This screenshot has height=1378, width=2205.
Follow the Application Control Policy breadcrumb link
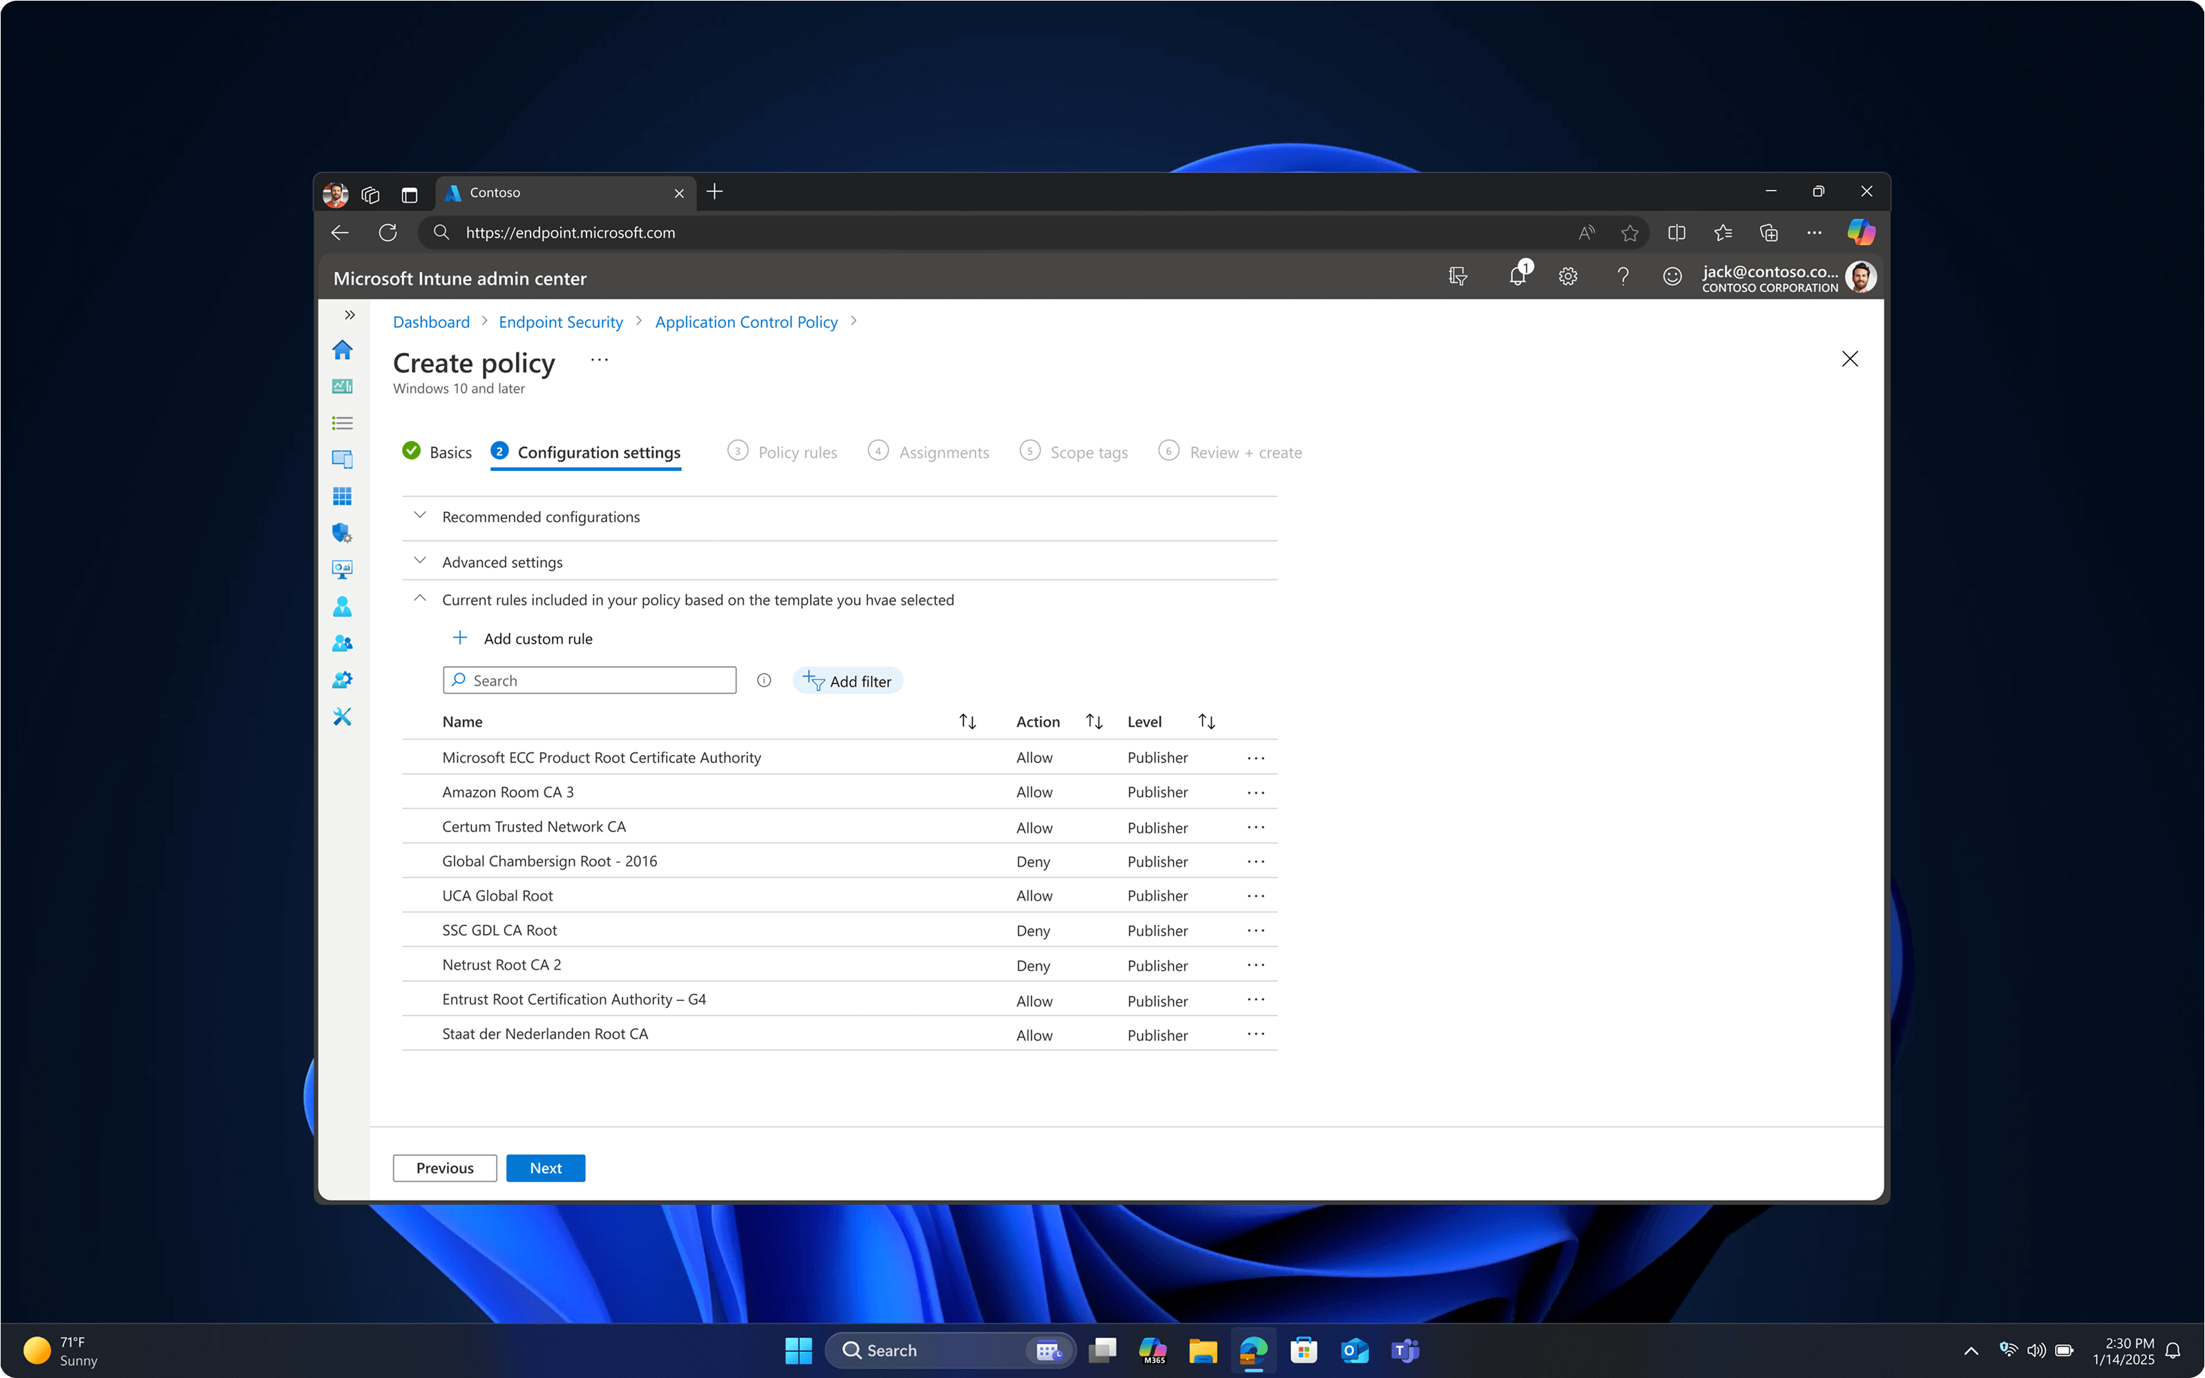[746, 322]
